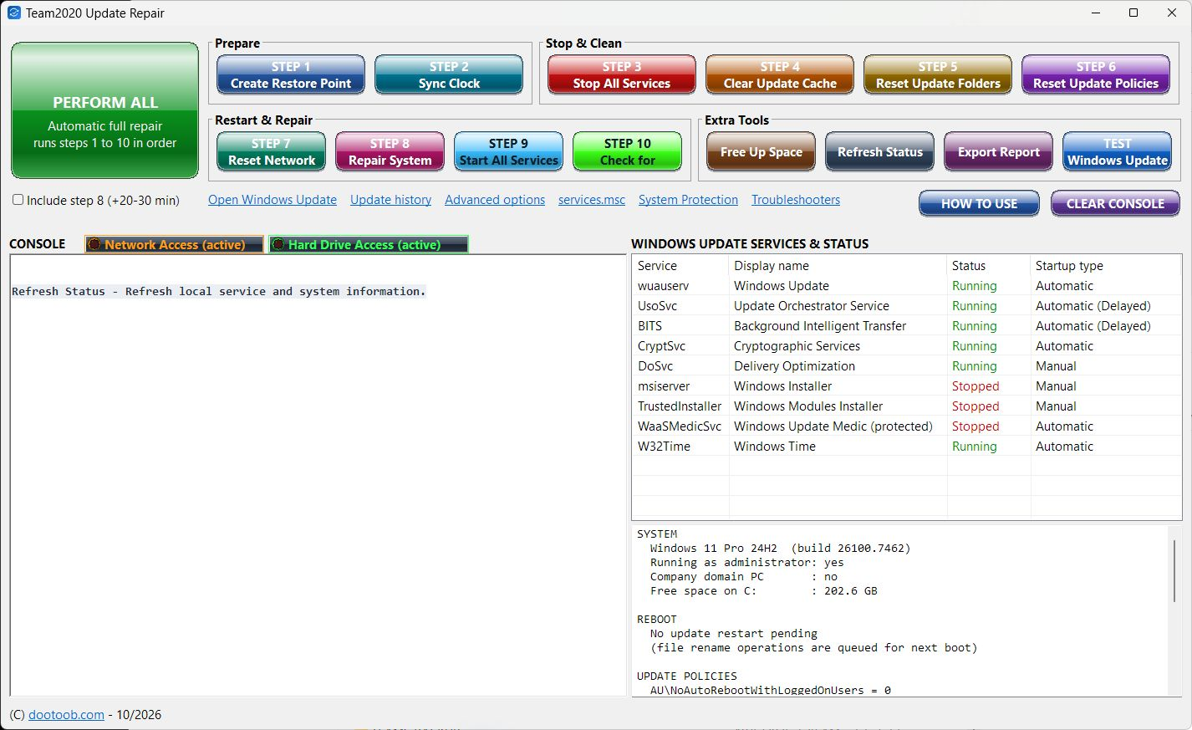
Task: Run Step 9 Start All Services
Action: coord(509,152)
